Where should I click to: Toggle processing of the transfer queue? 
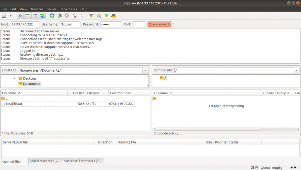(59, 16)
